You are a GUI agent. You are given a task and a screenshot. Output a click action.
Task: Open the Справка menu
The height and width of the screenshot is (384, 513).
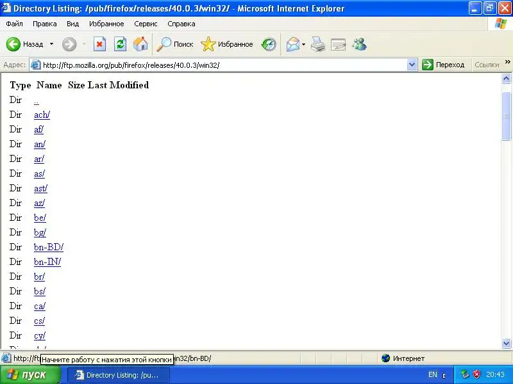pos(181,24)
